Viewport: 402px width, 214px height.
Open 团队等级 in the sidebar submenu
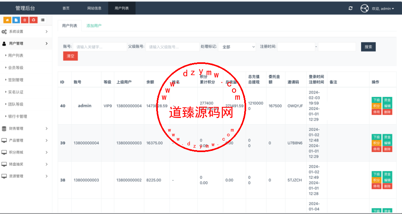pyautogui.click(x=16, y=104)
